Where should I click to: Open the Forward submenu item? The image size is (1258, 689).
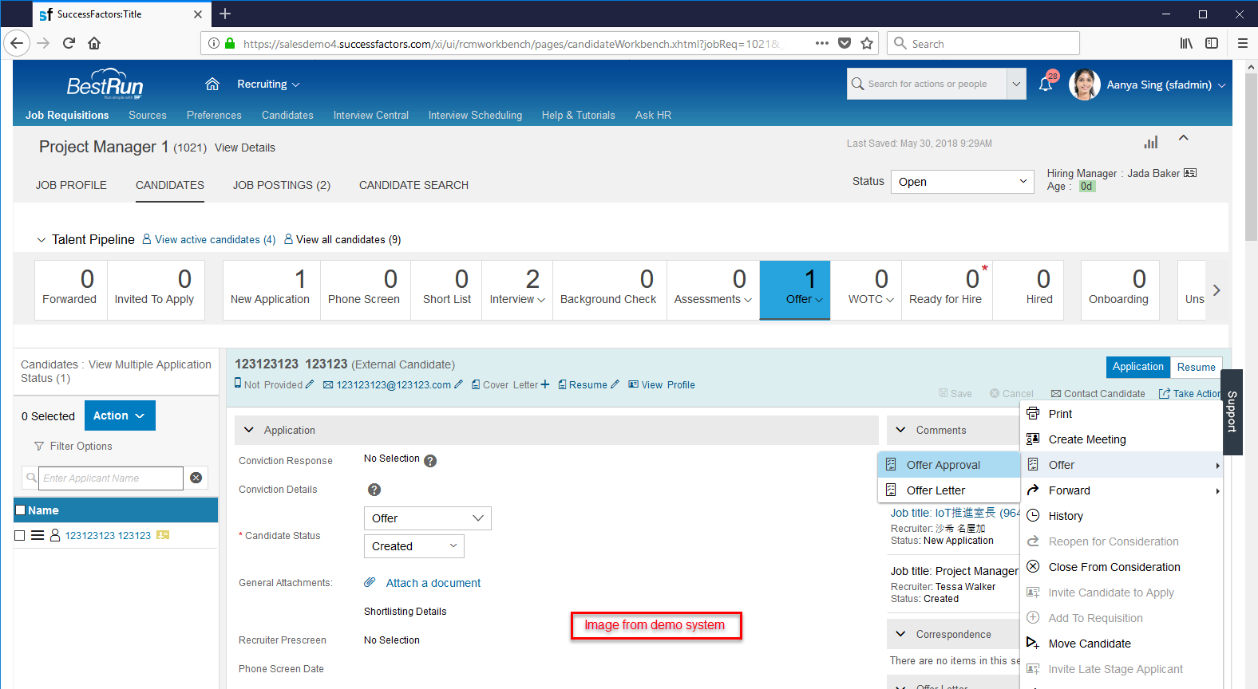tap(1122, 490)
